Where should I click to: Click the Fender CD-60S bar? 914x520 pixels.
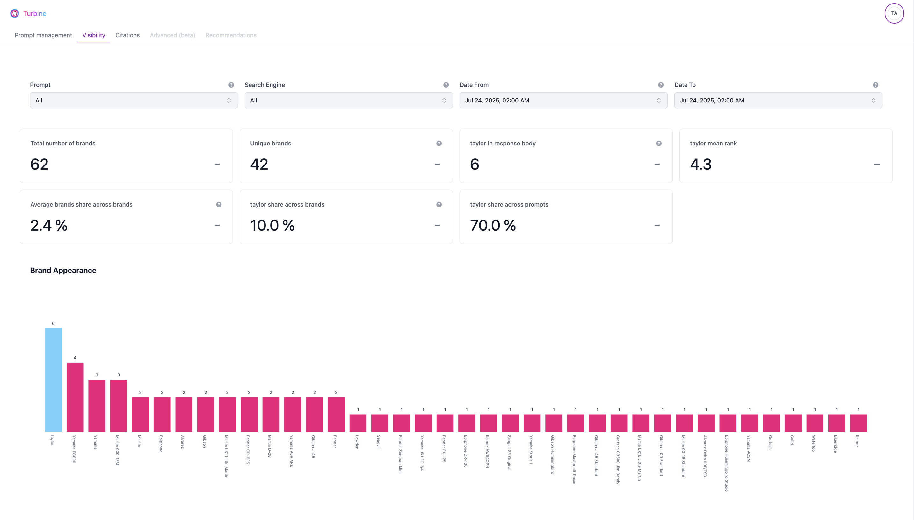pos(249,414)
